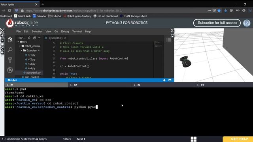This screenshot has width=253, height=142.
Task: Bookmark this page with star icon
Action: pyautogui.click(x=219, y=11)
